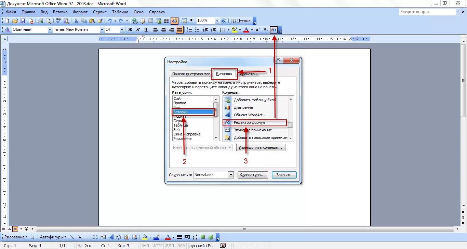Open Word help with question mark icon
467x249 pixels.
tap(224, 21)
